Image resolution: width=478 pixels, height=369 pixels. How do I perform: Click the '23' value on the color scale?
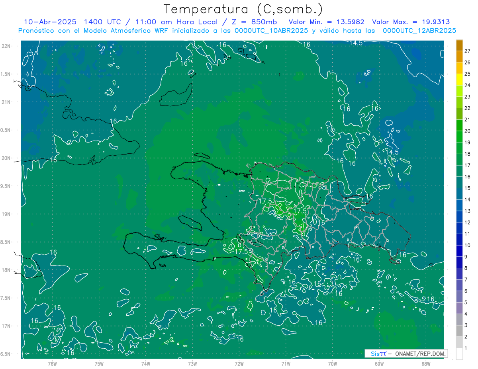click(468, 97)
